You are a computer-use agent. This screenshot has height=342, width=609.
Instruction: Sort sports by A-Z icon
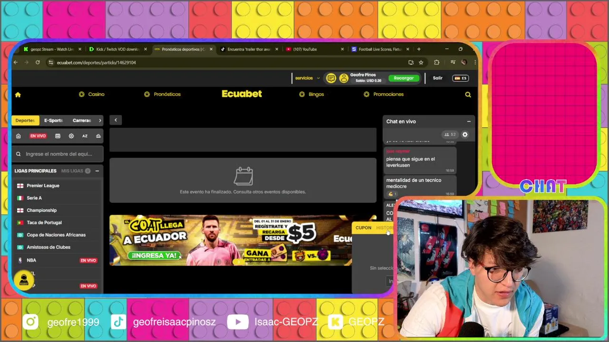click(x=85, y=136)
